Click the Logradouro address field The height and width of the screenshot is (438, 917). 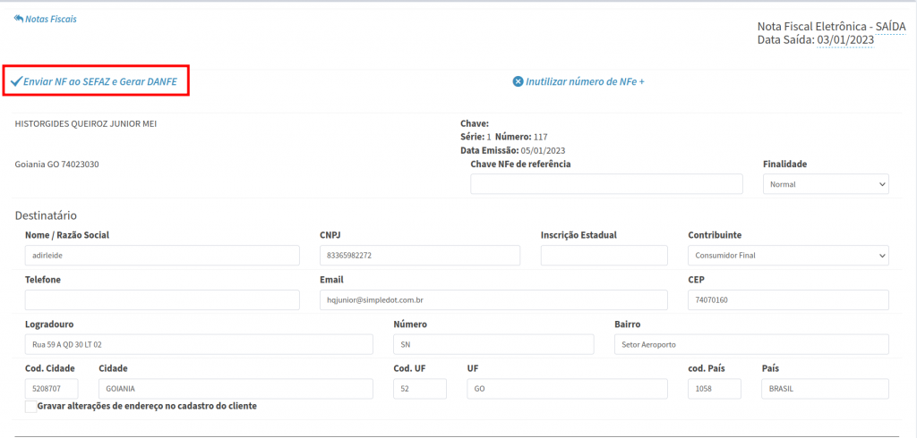[199, 344]
